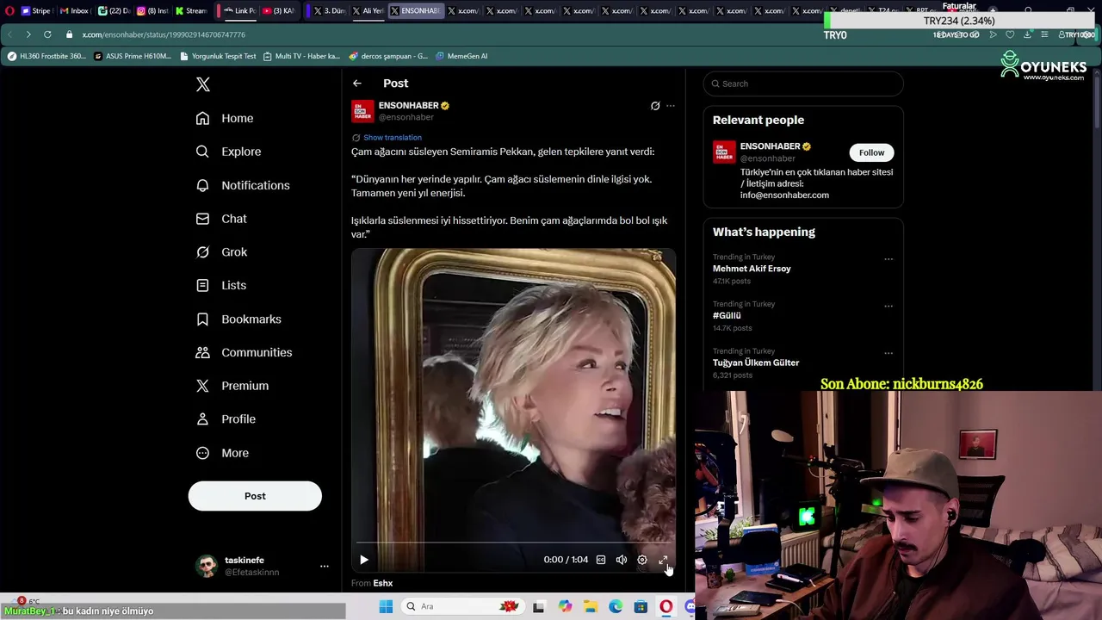Open the post's three-dot options menu

671,106
